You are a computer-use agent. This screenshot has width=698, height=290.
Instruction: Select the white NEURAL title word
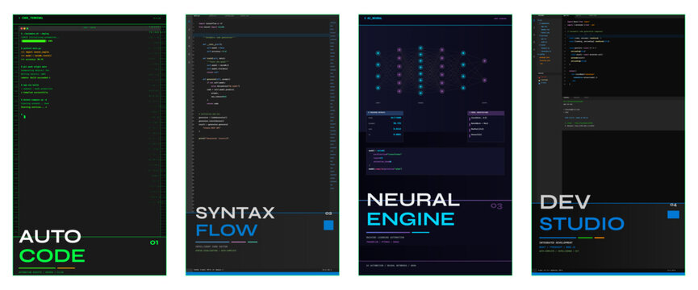pos(413,200)
